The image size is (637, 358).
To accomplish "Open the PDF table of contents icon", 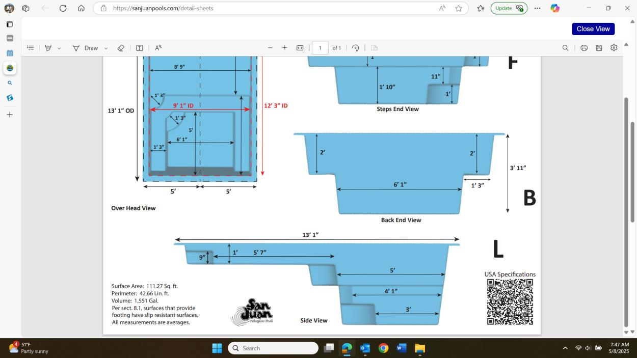I will pos(31,48).
